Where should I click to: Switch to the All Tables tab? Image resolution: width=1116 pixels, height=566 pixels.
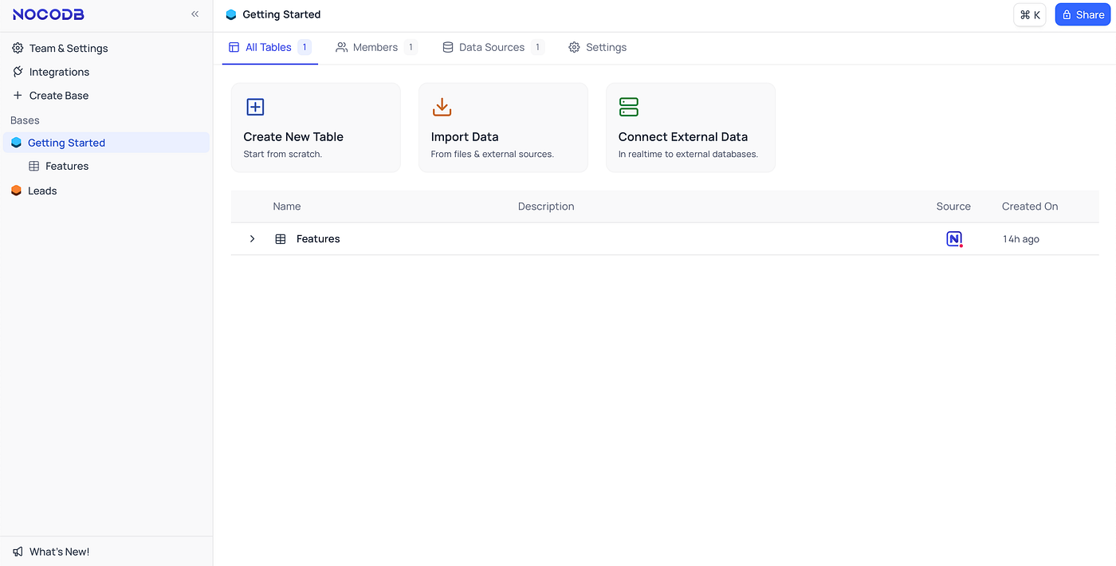pyautogui.click(x=269, y=48)
